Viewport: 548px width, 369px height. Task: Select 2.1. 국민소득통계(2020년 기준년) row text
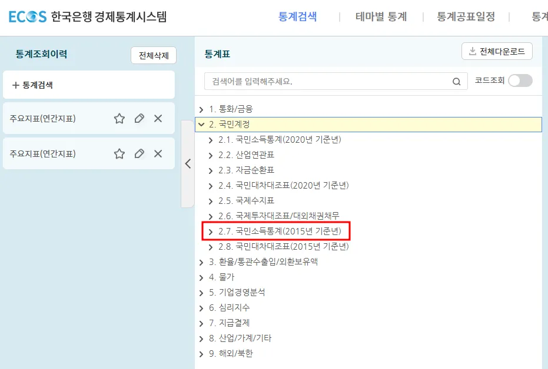pos(280,139)
